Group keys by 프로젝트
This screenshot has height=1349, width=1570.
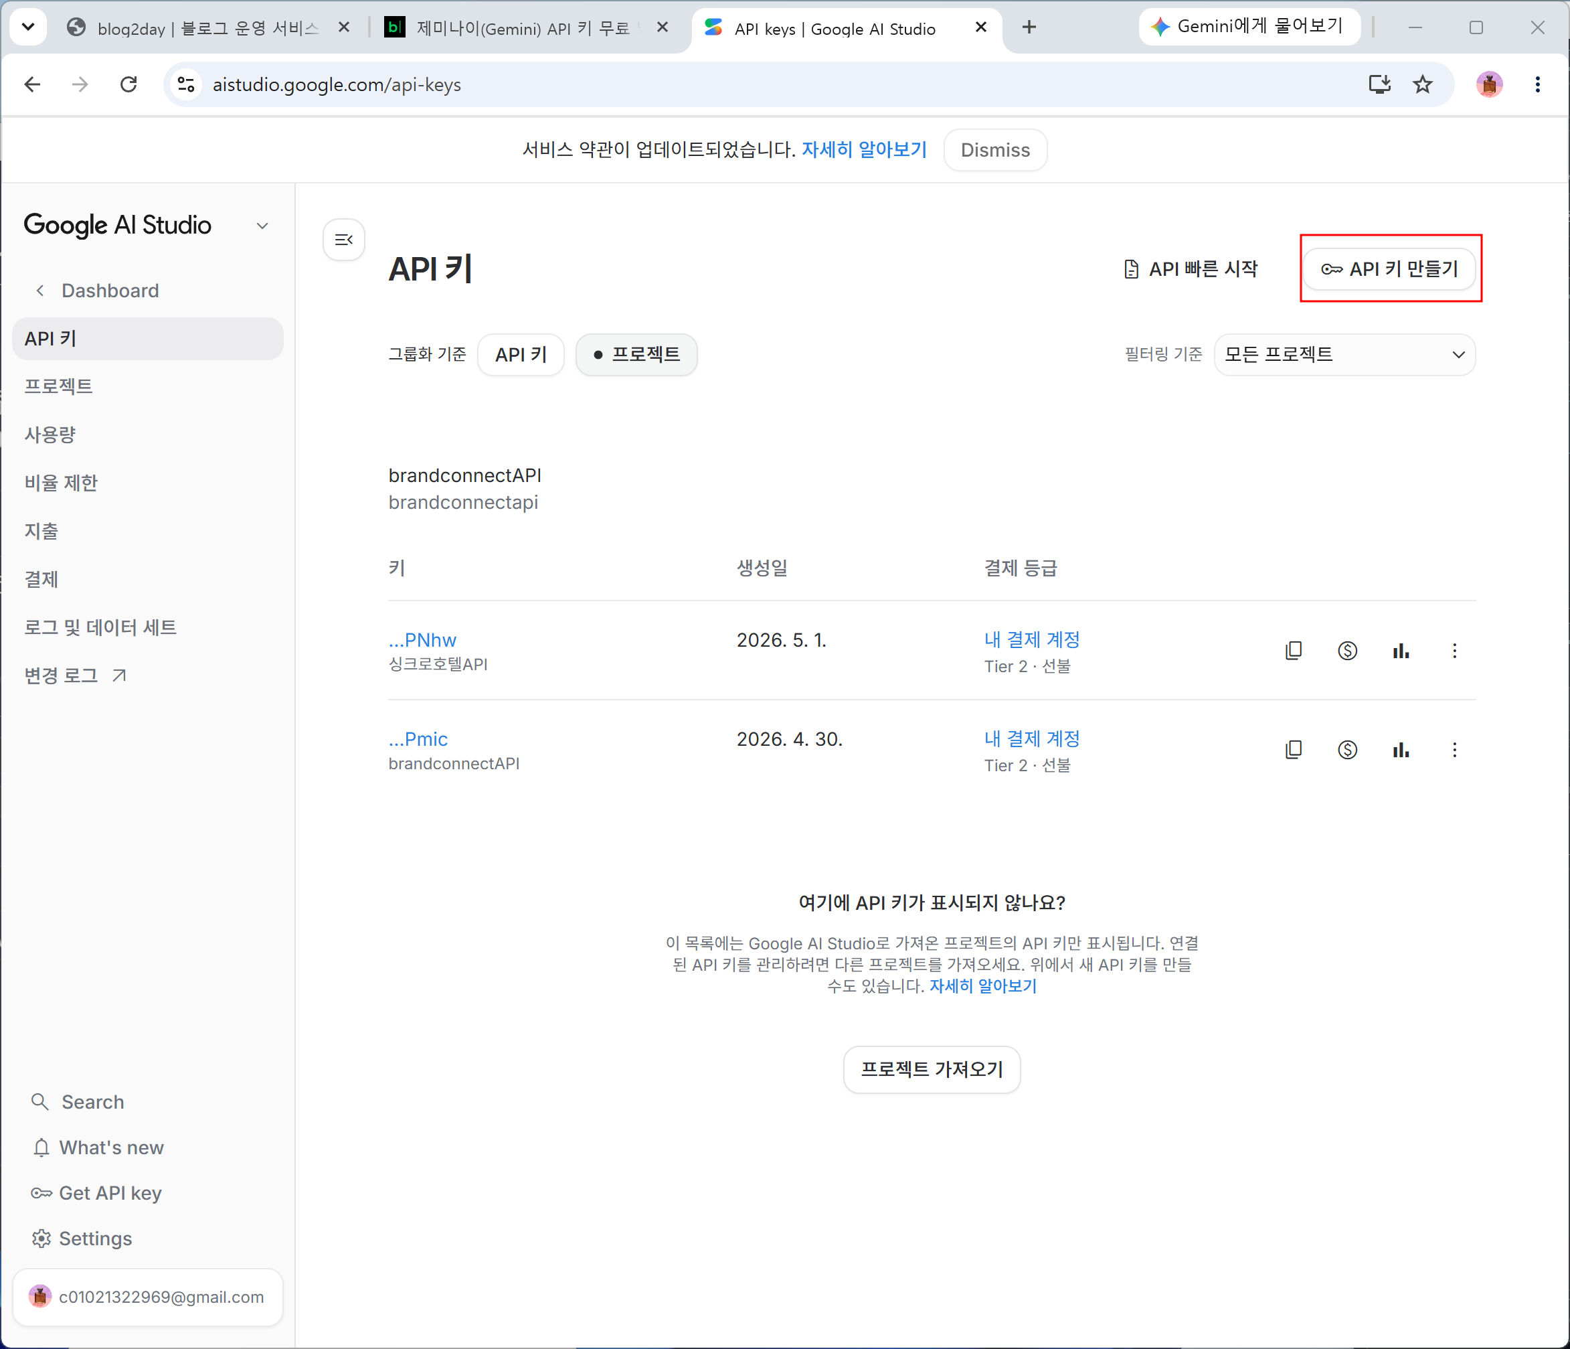coord(636,354)
